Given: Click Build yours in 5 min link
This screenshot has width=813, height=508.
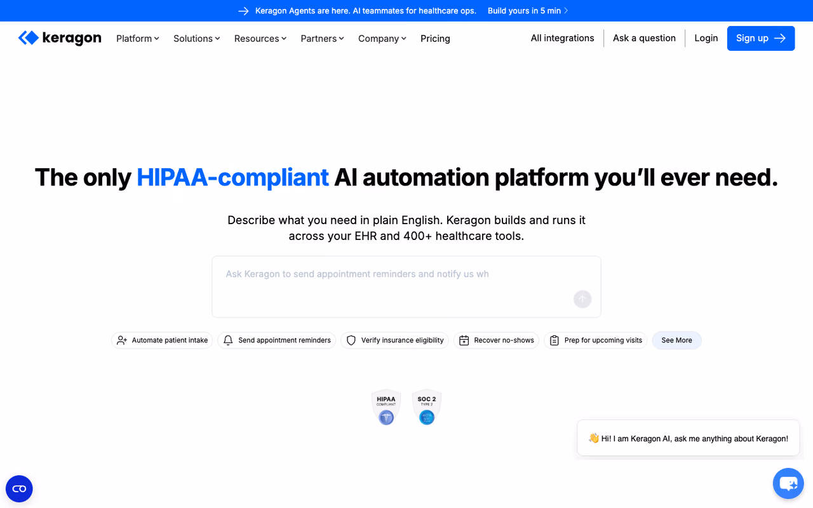Looking at the screenshot, I should pos(528,11).
